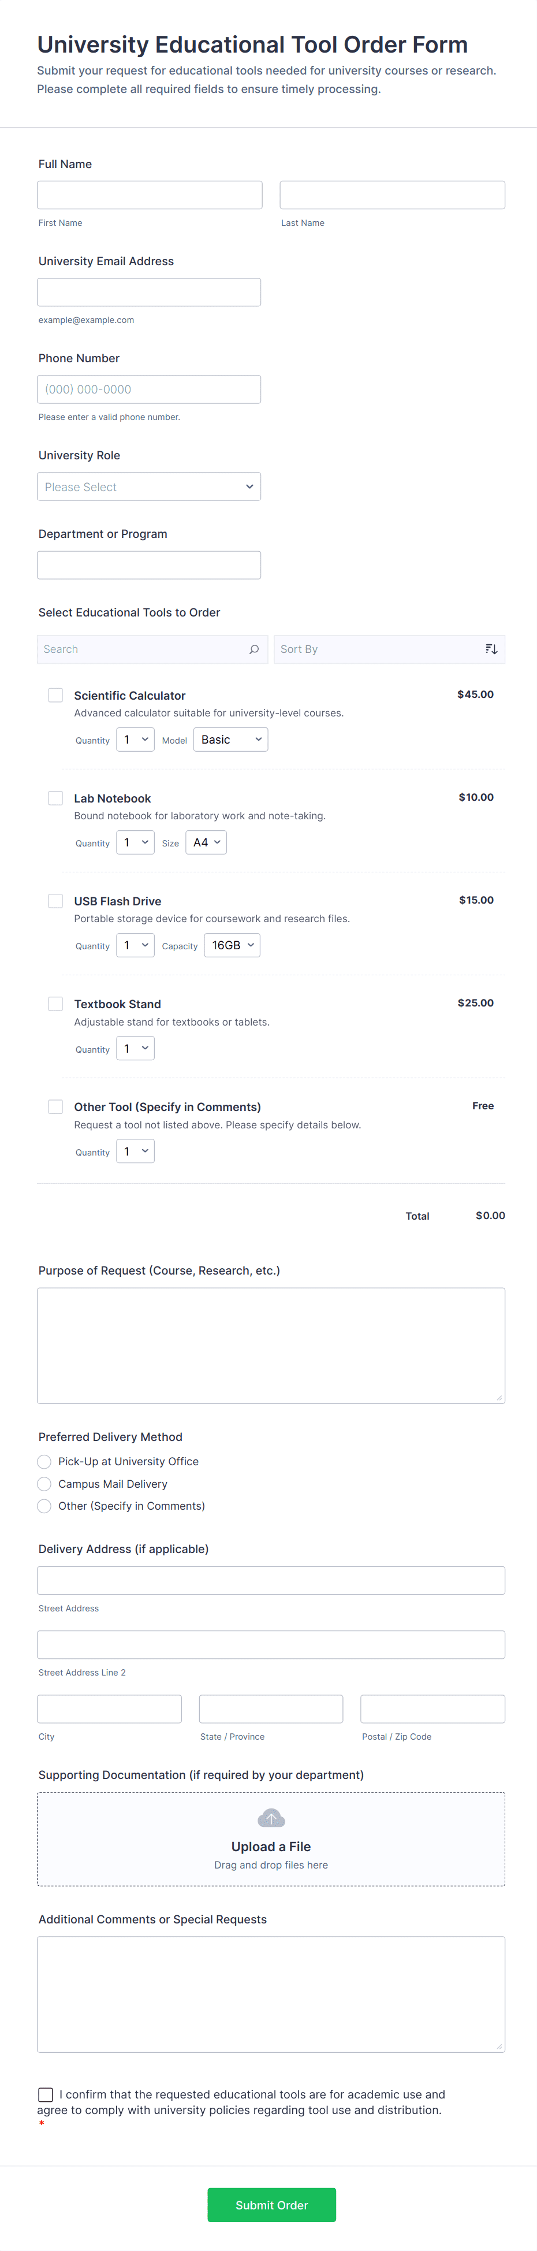
Task: Click the University Email Address field
Action: click(x=150, y=292)
